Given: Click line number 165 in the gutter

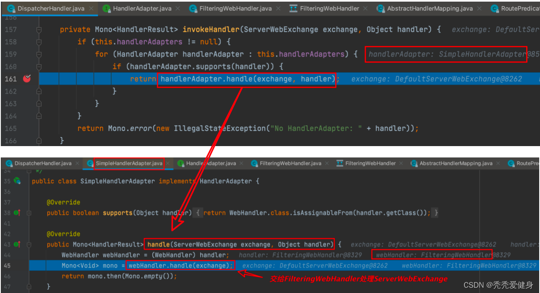Looking at the screenshot, I should coord(11,128).
